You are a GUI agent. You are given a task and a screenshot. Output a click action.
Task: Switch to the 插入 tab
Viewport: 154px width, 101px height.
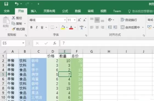point(33,11)
